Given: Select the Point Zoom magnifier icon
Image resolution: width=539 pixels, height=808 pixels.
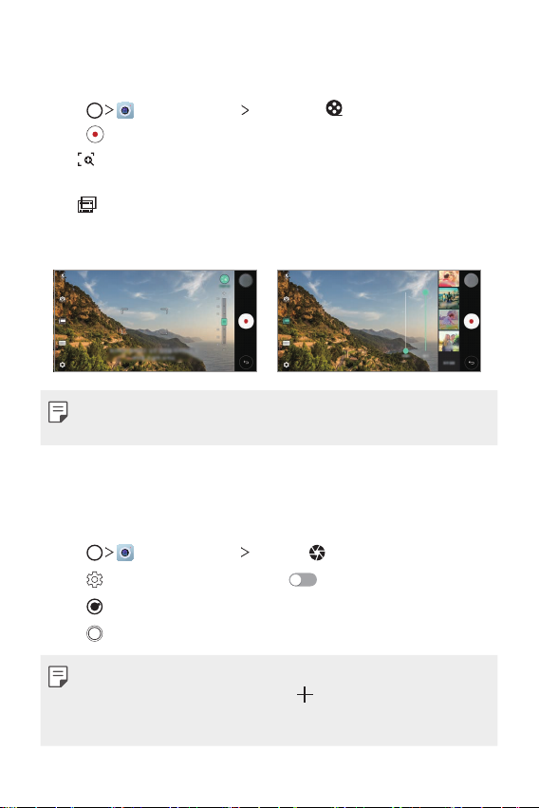Looking at the screenshot, I should click(86, 160).
